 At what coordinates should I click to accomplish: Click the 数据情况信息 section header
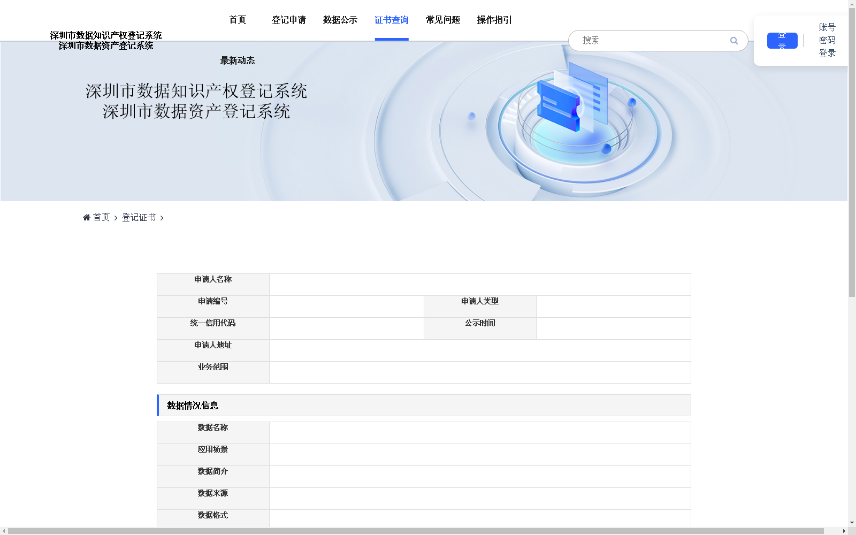coord(424,406)
